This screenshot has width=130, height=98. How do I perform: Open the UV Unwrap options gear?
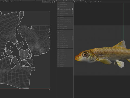click(x=72, y=11)
